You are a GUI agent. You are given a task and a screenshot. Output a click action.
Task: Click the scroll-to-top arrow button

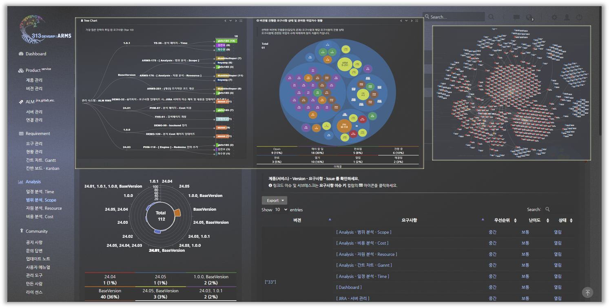pyautogui.click(x=587, y=292)
